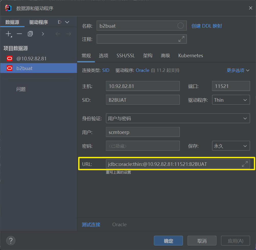Switch to the SSH/SSL tab

point(126,55)
